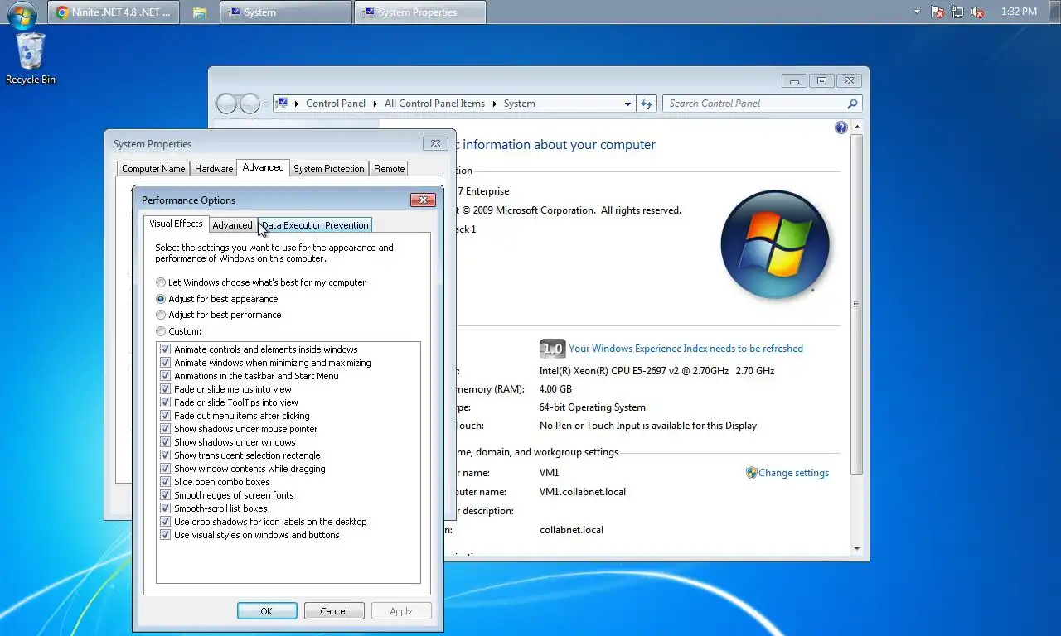Uncheck Animations in the taskbar and Start Menu
1061x636 pixels.
[x=166, y=376]
